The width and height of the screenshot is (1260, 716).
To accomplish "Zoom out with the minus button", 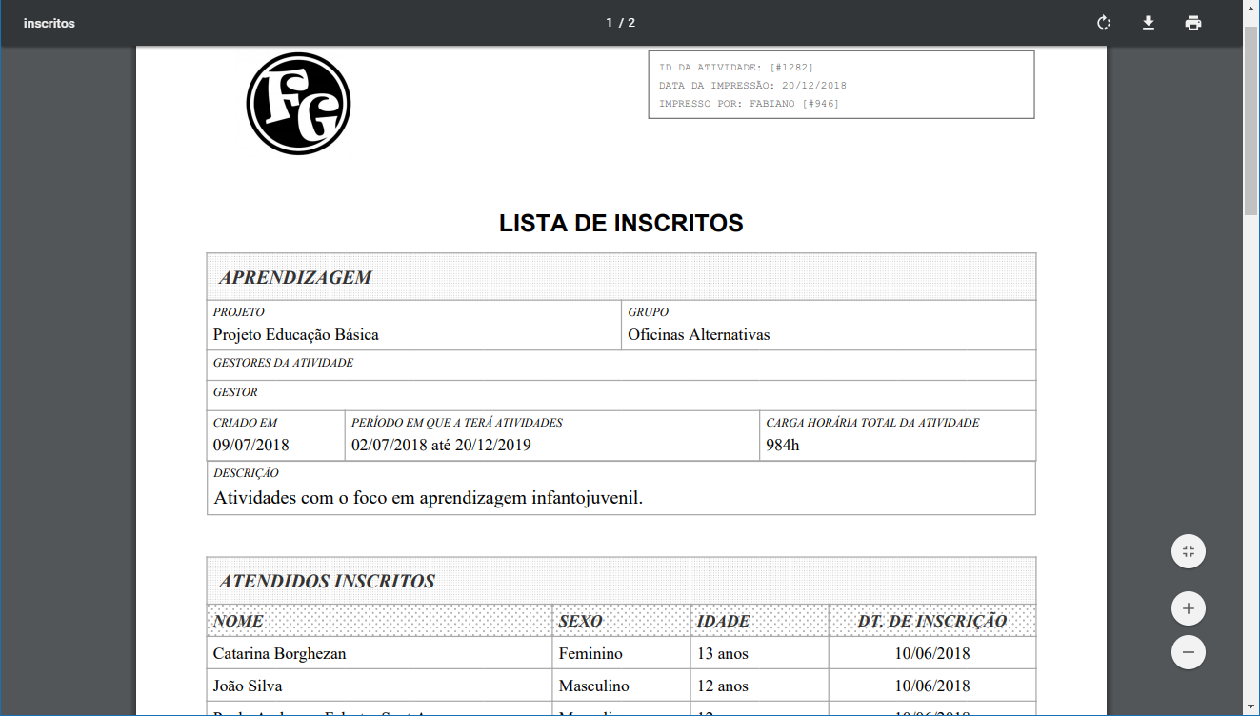I will pyautogui.click(x=1189, y=652).
